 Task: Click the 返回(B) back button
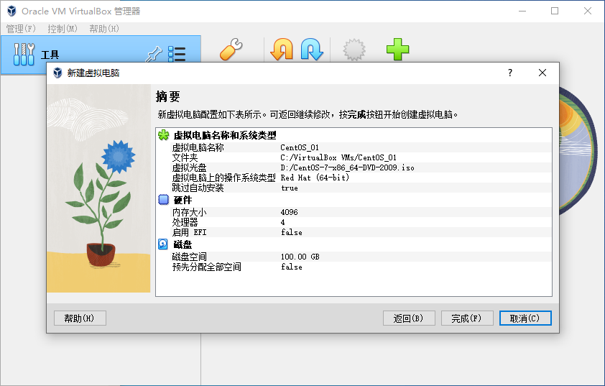pos(409,318)
